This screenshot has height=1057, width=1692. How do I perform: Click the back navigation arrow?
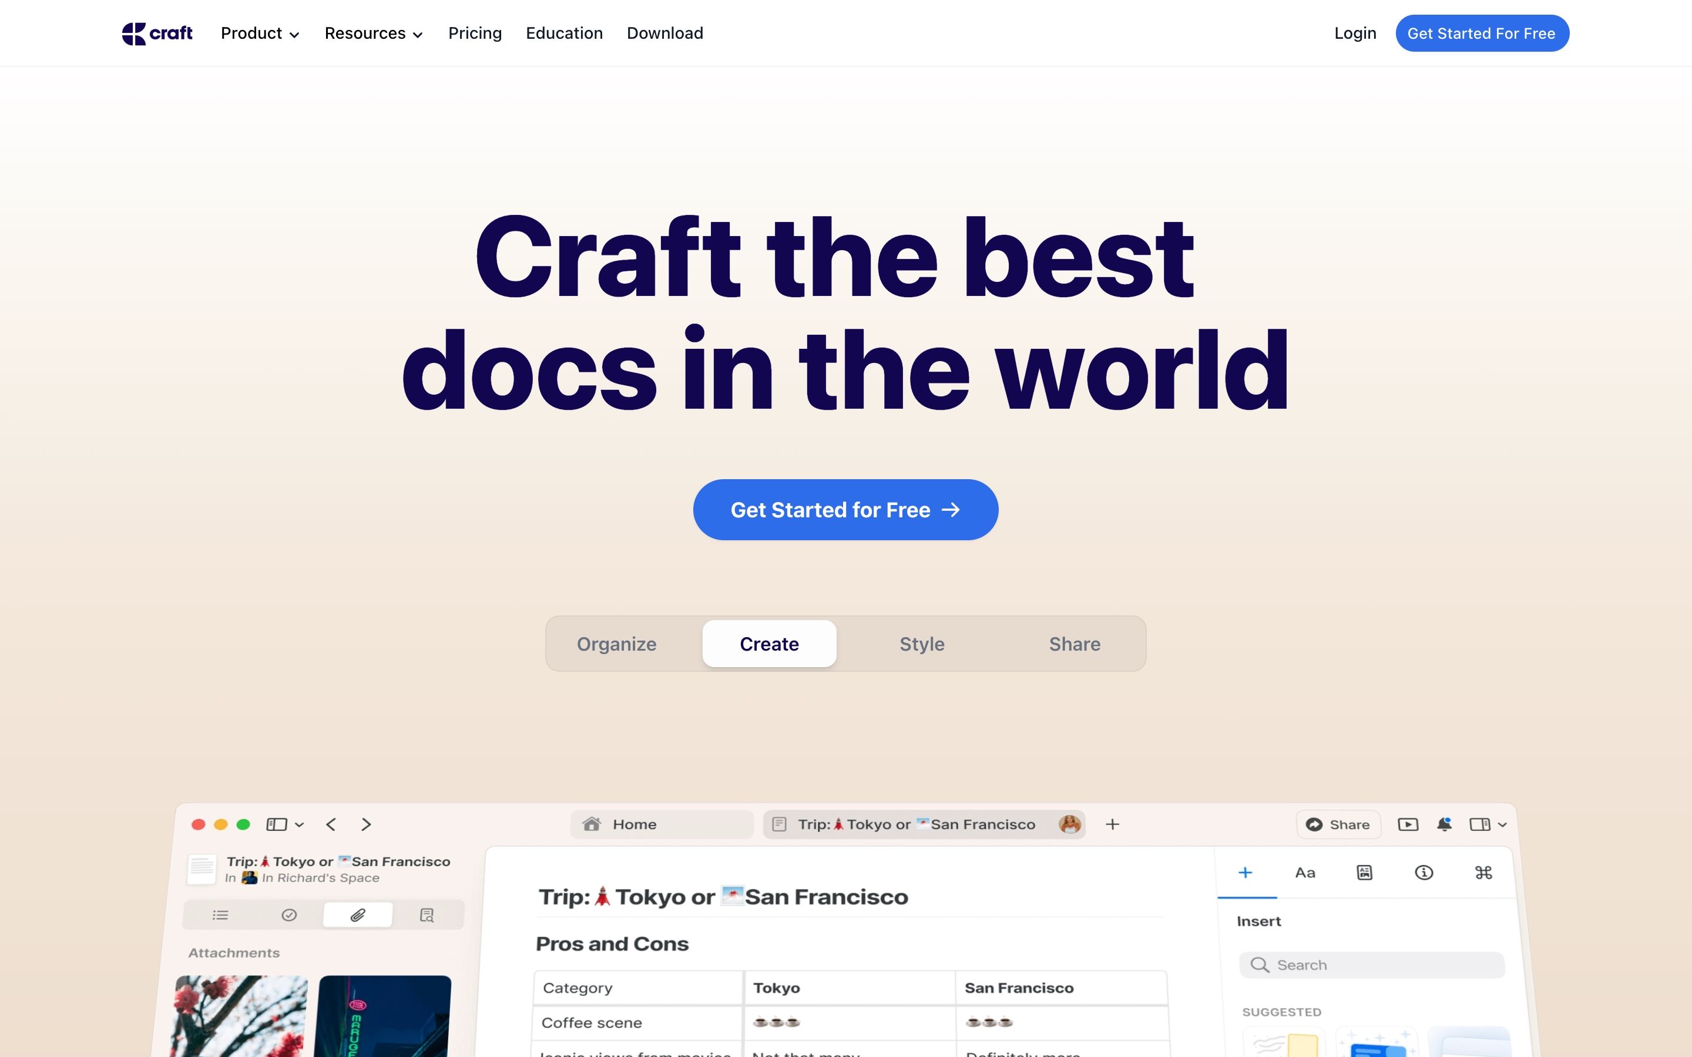coord(331,824)
